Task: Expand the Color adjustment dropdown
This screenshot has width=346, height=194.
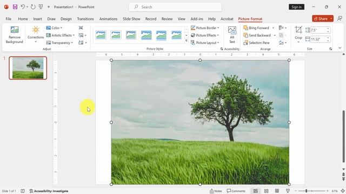Action: (54, 27)
